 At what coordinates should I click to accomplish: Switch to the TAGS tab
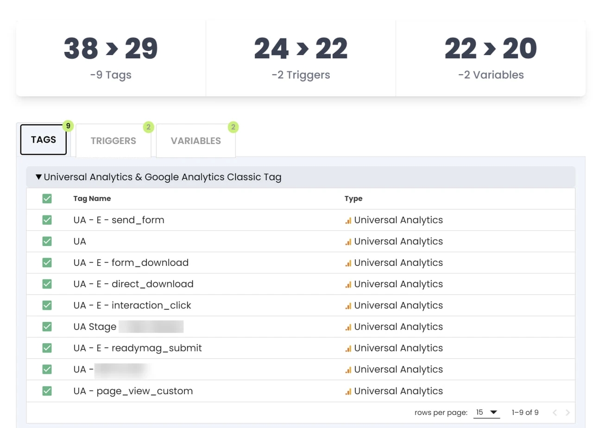pyautogui.click(x=44, y=140)
